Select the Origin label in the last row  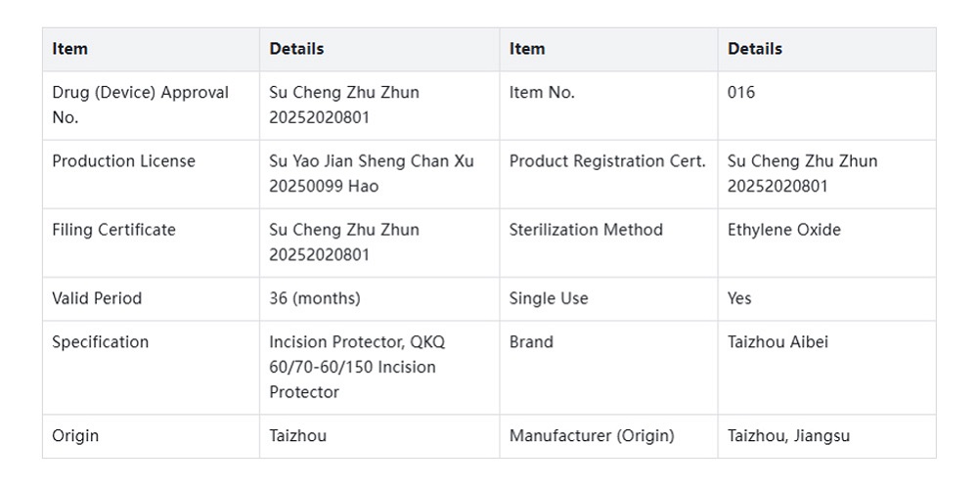pyautogui.click(x=75, y=436)
